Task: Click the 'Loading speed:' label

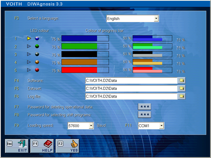Action: (40, 125)
